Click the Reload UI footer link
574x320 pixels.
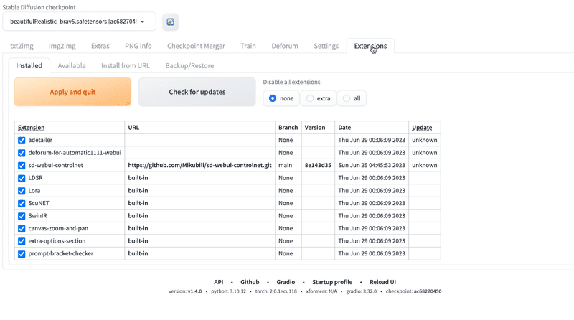378,282
